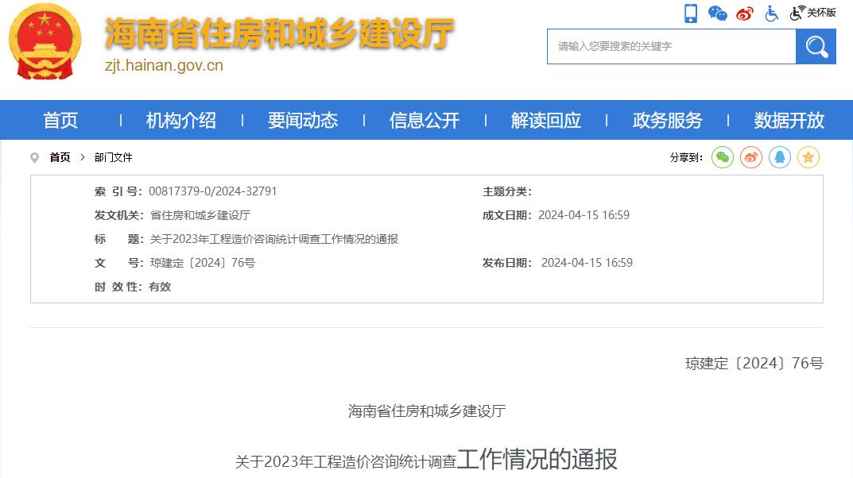This screenshot has width=853, height=478.
Task: Click inside the search keyword input box
Action: (x=668, y=46)
